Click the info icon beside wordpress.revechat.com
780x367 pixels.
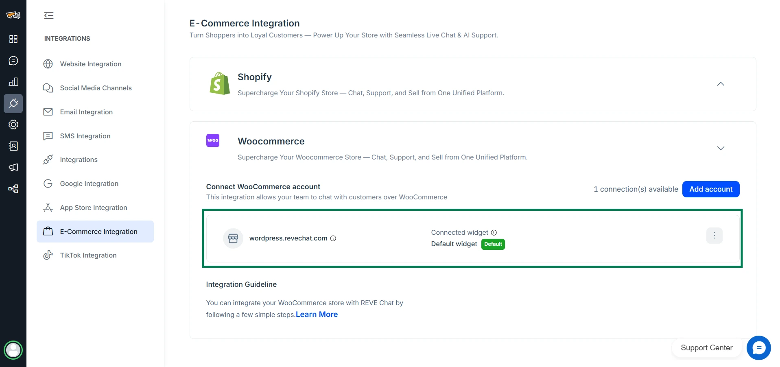pos(333,238)
